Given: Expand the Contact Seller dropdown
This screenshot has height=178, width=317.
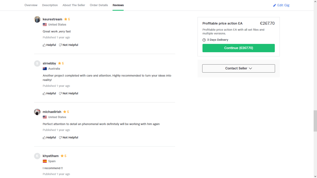Looking at the screenshot, I should pyautogui.click(x=238, y=68).
